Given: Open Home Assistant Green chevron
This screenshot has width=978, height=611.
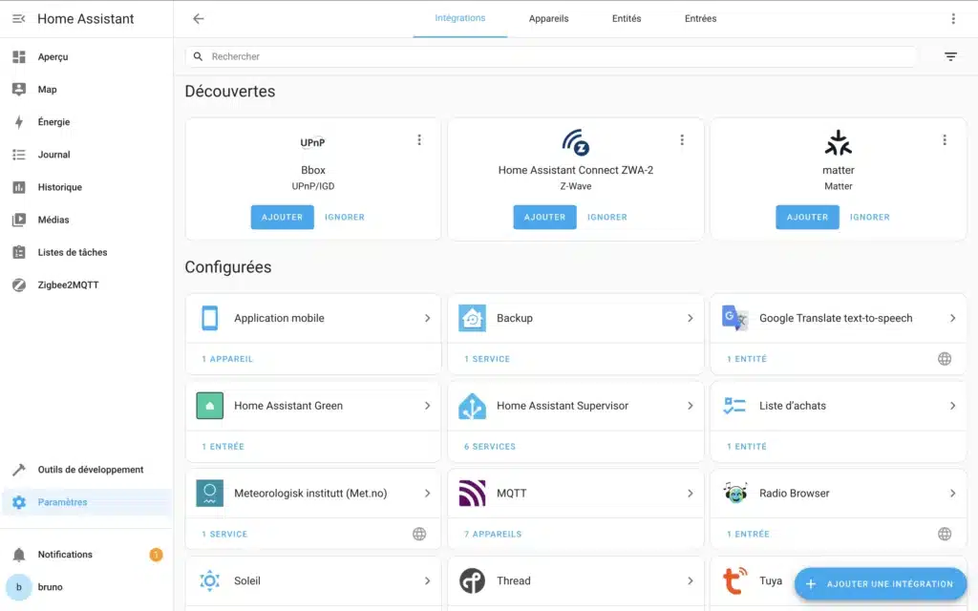Looking at the screenshot, I should click(x=427, y=406).
